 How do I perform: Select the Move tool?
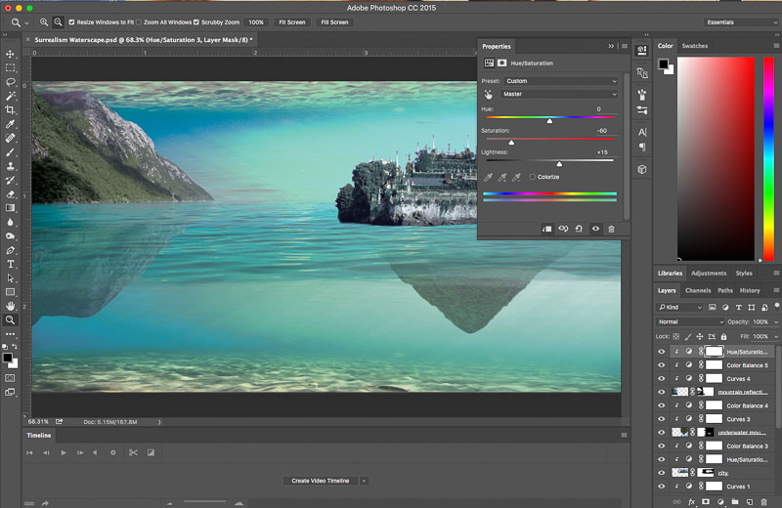[10, 54]
